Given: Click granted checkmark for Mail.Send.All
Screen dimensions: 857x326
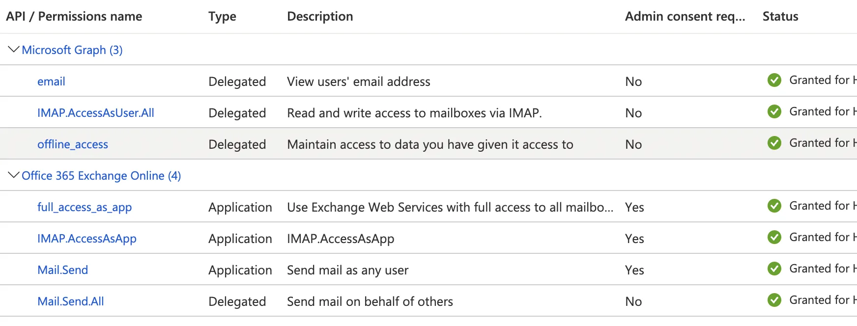Looking at the screenshot, I should click(774, 300).
